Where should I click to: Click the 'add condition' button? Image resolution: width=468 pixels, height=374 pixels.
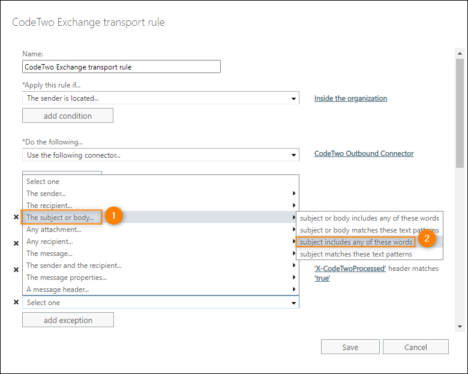tap(68, 116)
